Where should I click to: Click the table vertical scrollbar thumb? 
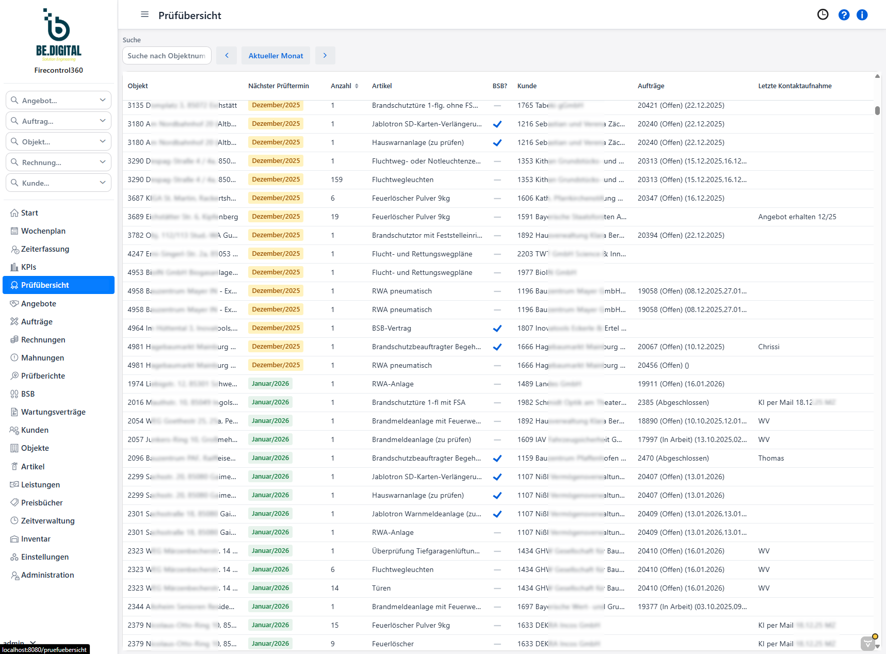(877, 110)
